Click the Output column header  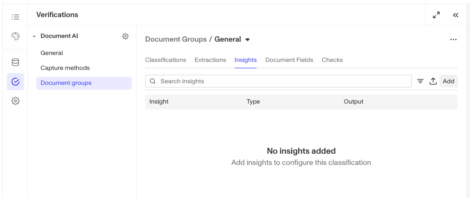click(353, 102)
